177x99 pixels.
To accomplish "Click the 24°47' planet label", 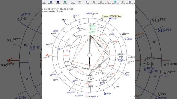I will point(104,81).
